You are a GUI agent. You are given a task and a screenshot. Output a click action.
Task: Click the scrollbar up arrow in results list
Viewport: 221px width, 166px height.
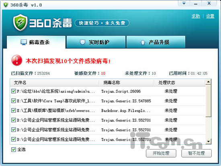(x=208, y=82)
